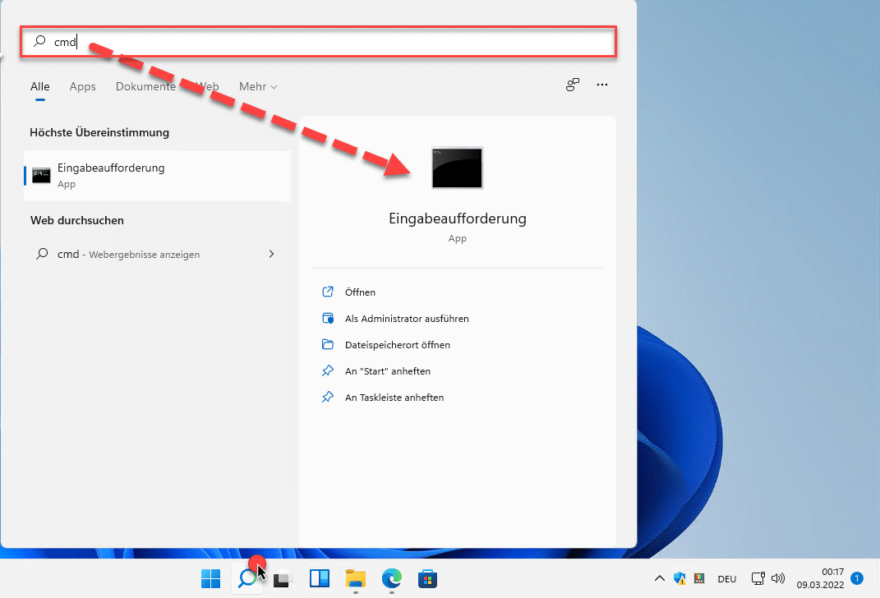The image size is (880, 598).
Task: Open Windows Security tray icon
Action: 680,578
